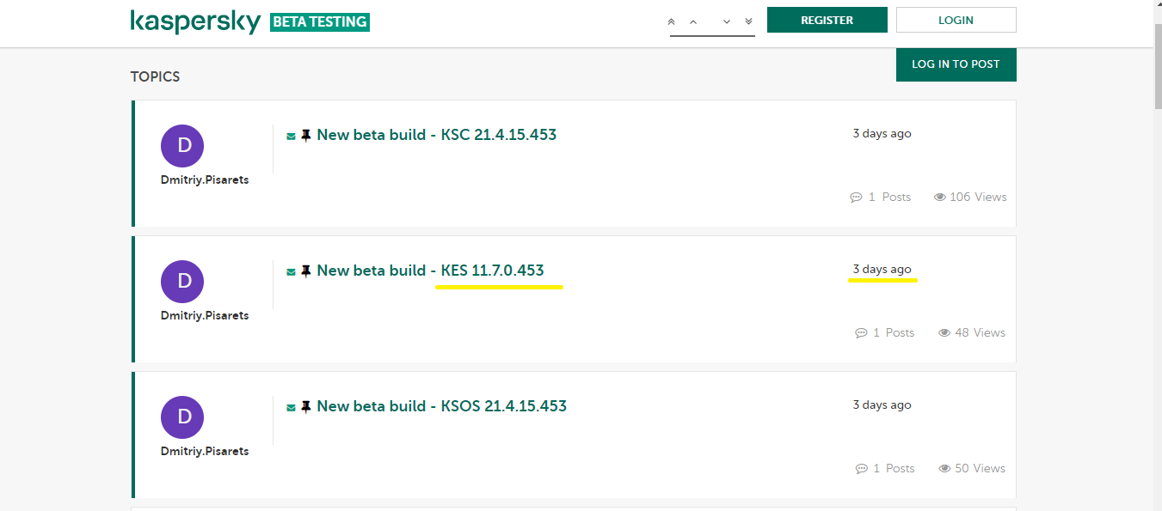Image resolution: width=1162 pixels, height=511 pixels.
Task: Click Log in to Post button
Action: (956, 64)
